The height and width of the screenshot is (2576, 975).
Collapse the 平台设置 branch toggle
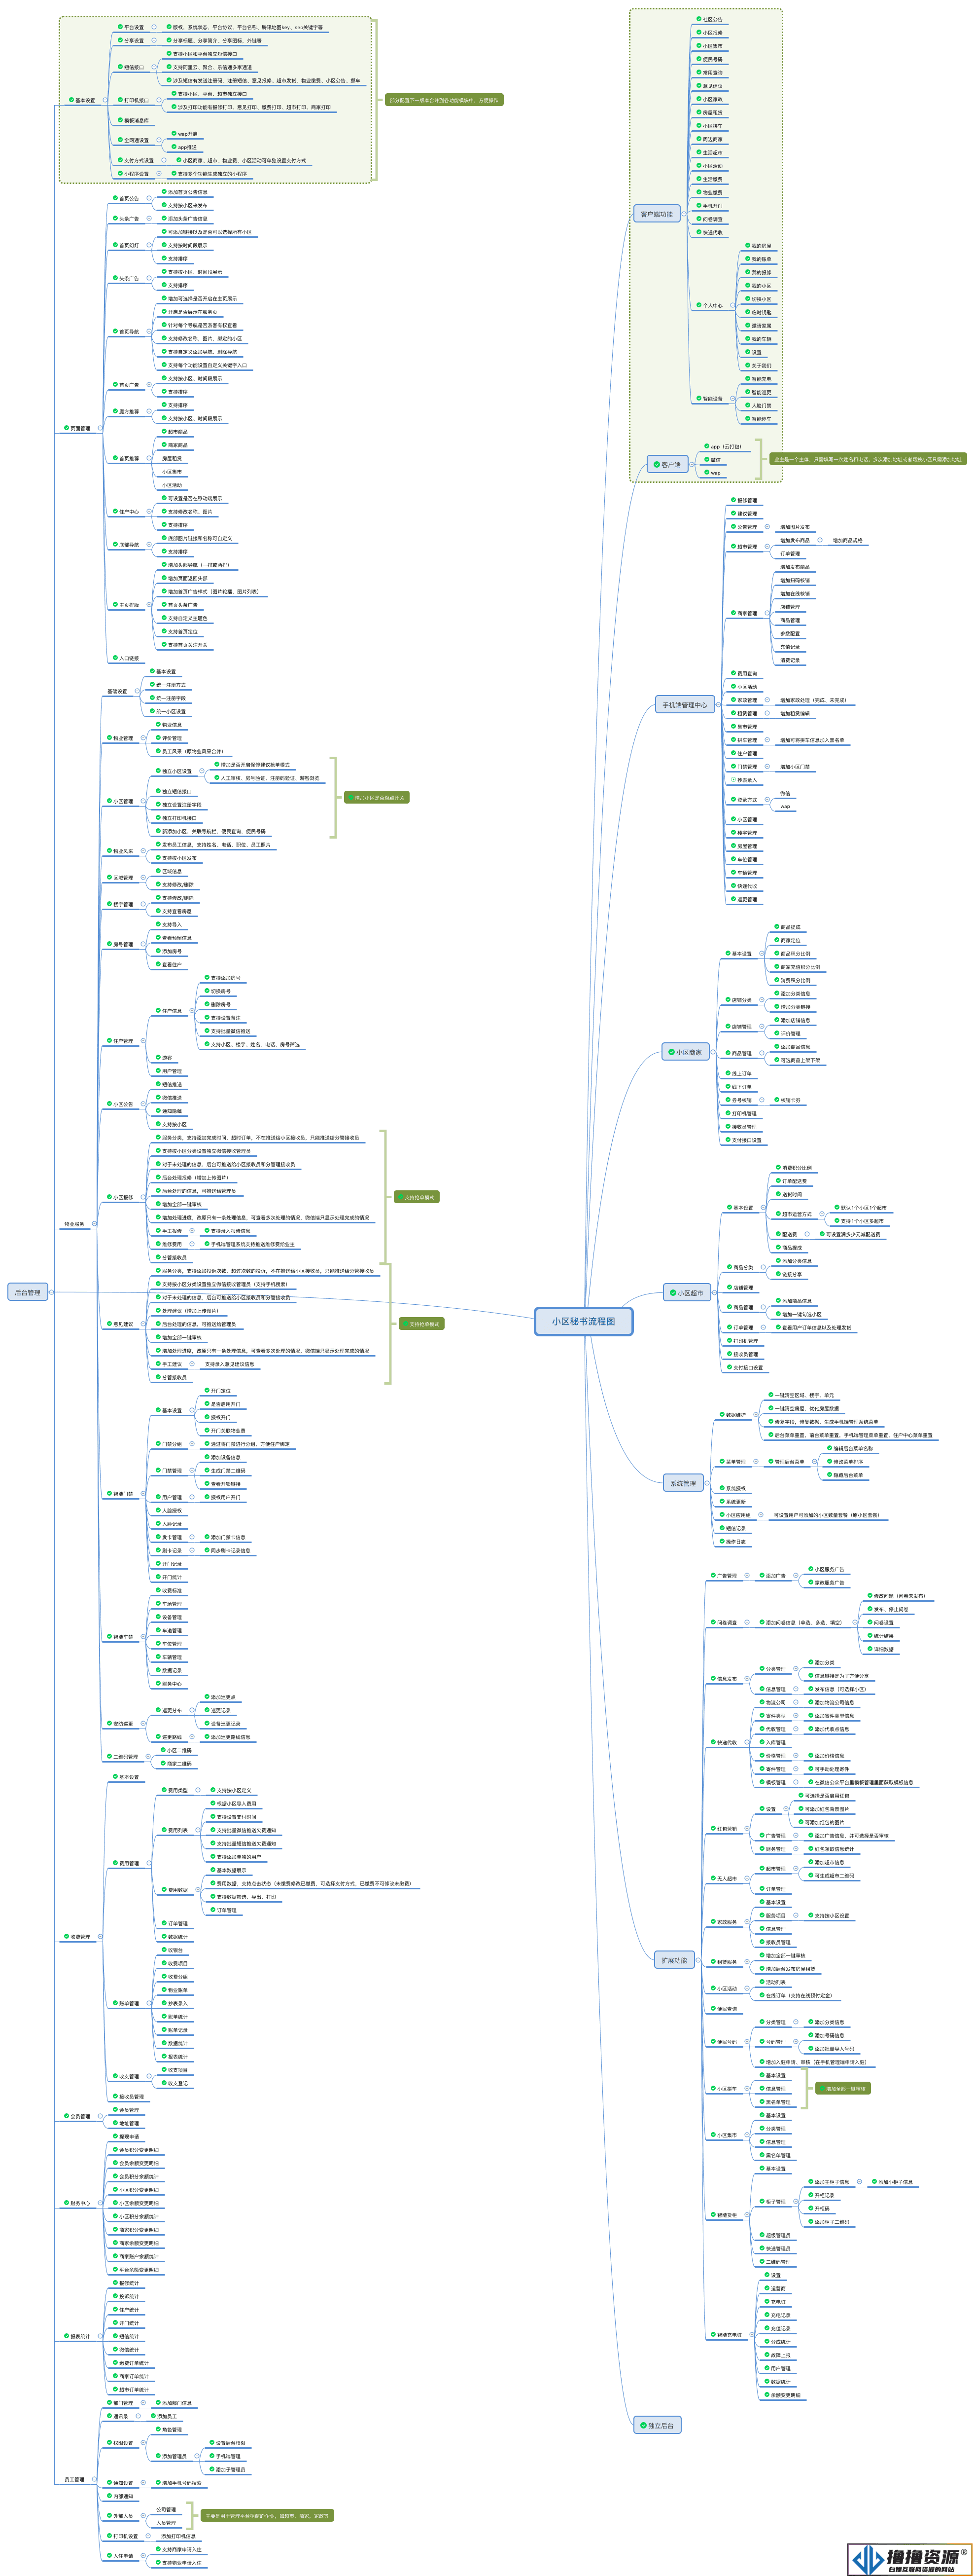click(155, 27)
